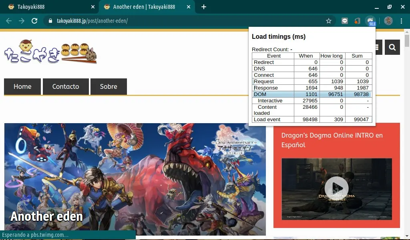Select the Load event When value 98498
Image resolution: width=410 pixels, height=240 pixels.
tap(310, 119)
